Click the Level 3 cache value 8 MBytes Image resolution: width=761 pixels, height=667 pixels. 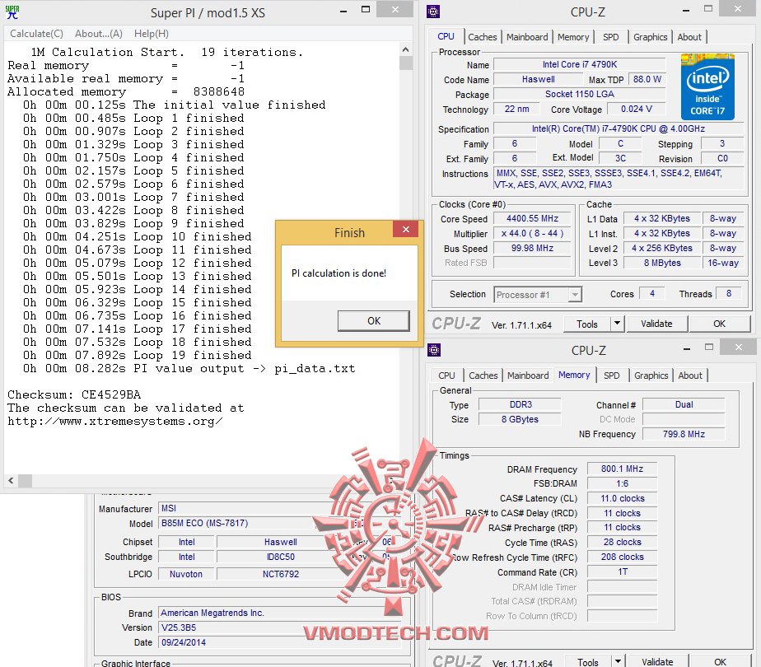tap(662, 263)
